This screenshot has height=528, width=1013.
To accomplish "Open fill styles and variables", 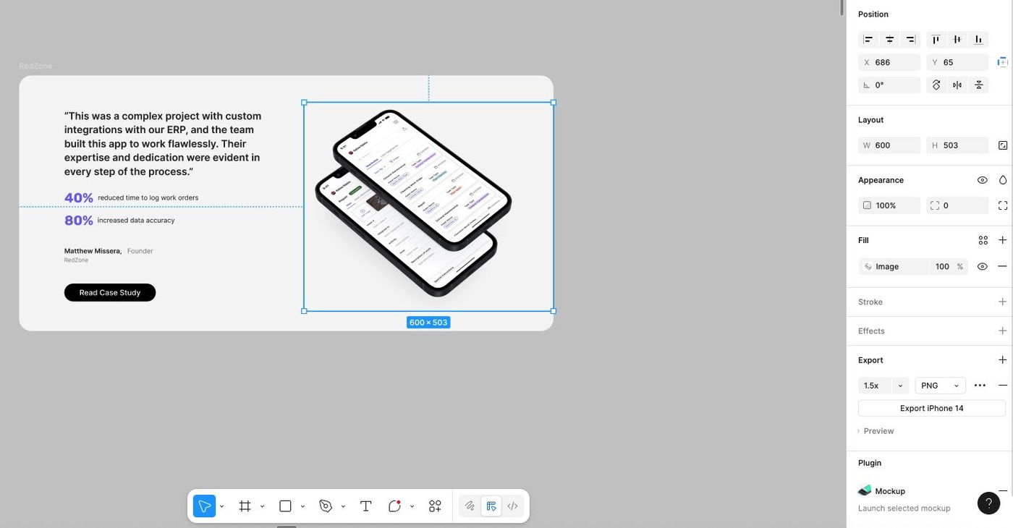I will pyautogui.click(x=983, y=240).
